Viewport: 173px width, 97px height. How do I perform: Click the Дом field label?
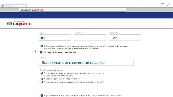[x=42, y=33]
